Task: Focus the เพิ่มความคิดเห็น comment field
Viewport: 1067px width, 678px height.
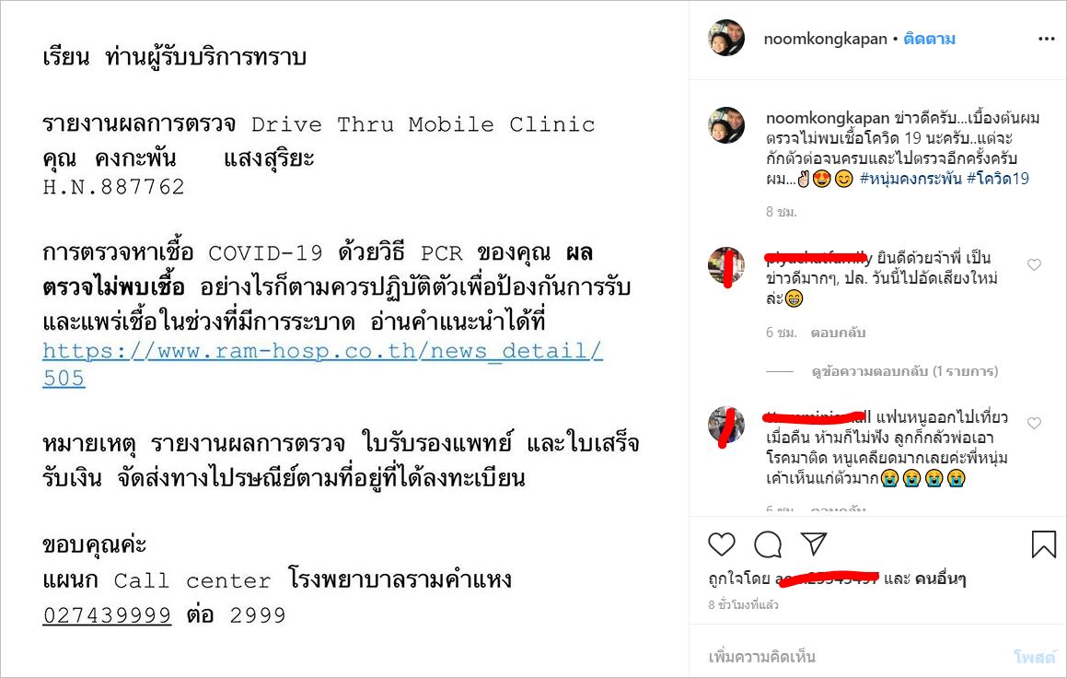Action: (851, 657)
